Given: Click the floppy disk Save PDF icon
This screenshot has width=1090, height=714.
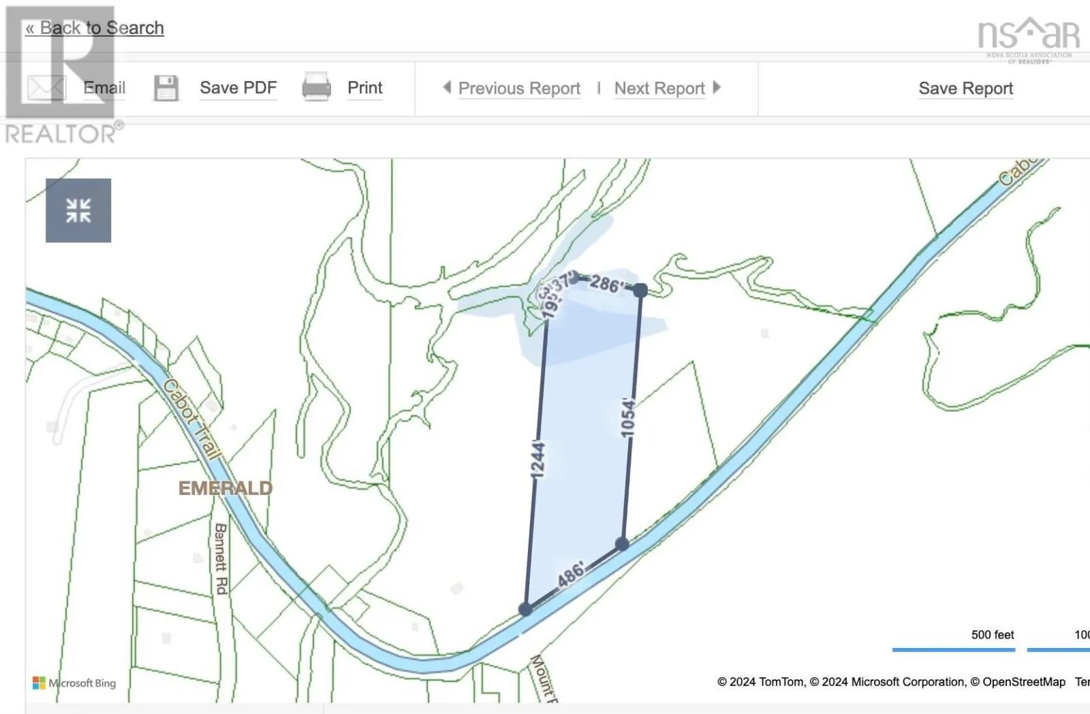Looking at the screenshot, I should click(166, 88).
